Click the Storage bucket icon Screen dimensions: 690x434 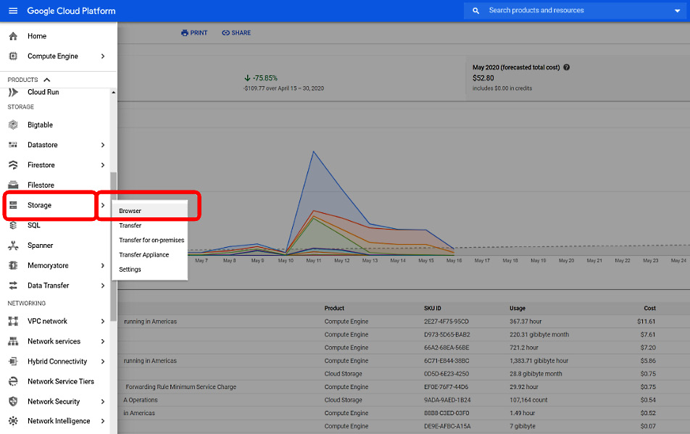coord(13,205)
